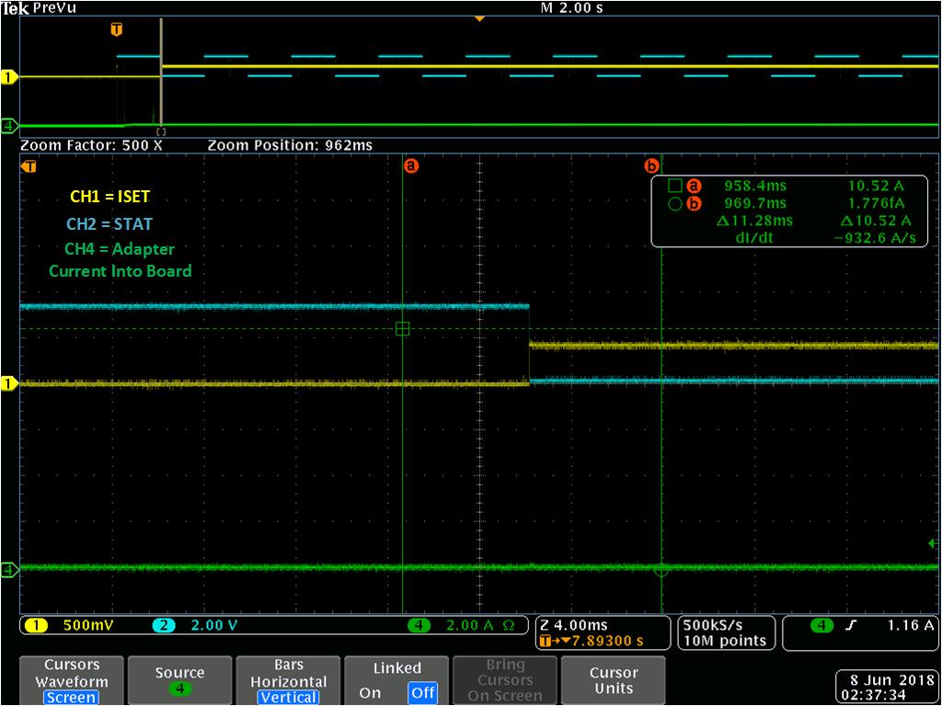Click trigger T icon at graticule top-left
Screen dimensions: 942x706
click(29, 166)
